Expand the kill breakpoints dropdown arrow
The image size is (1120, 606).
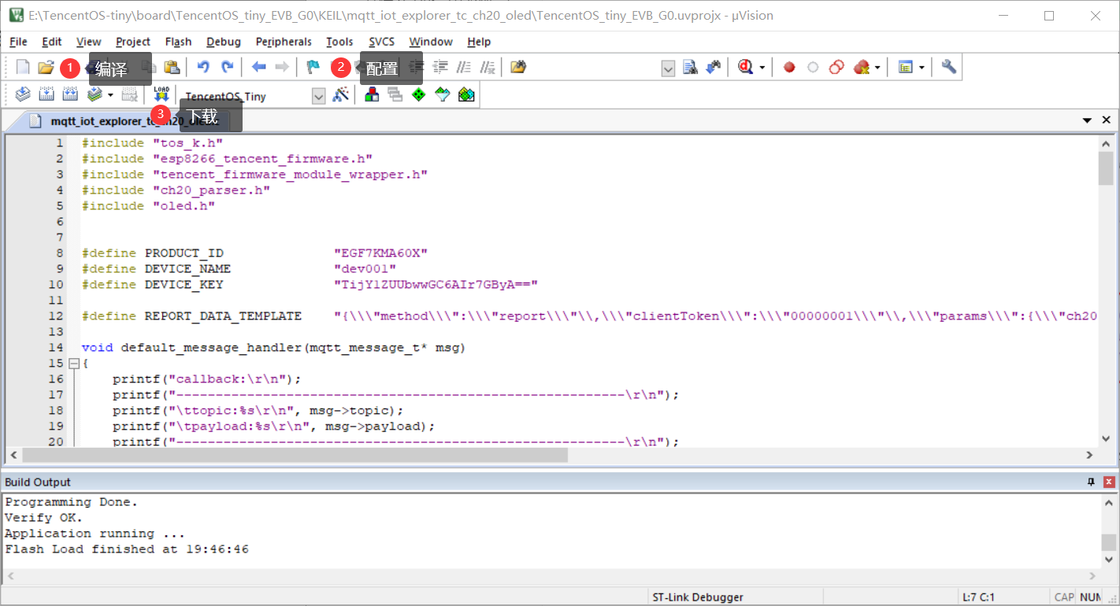click(877, 68)
